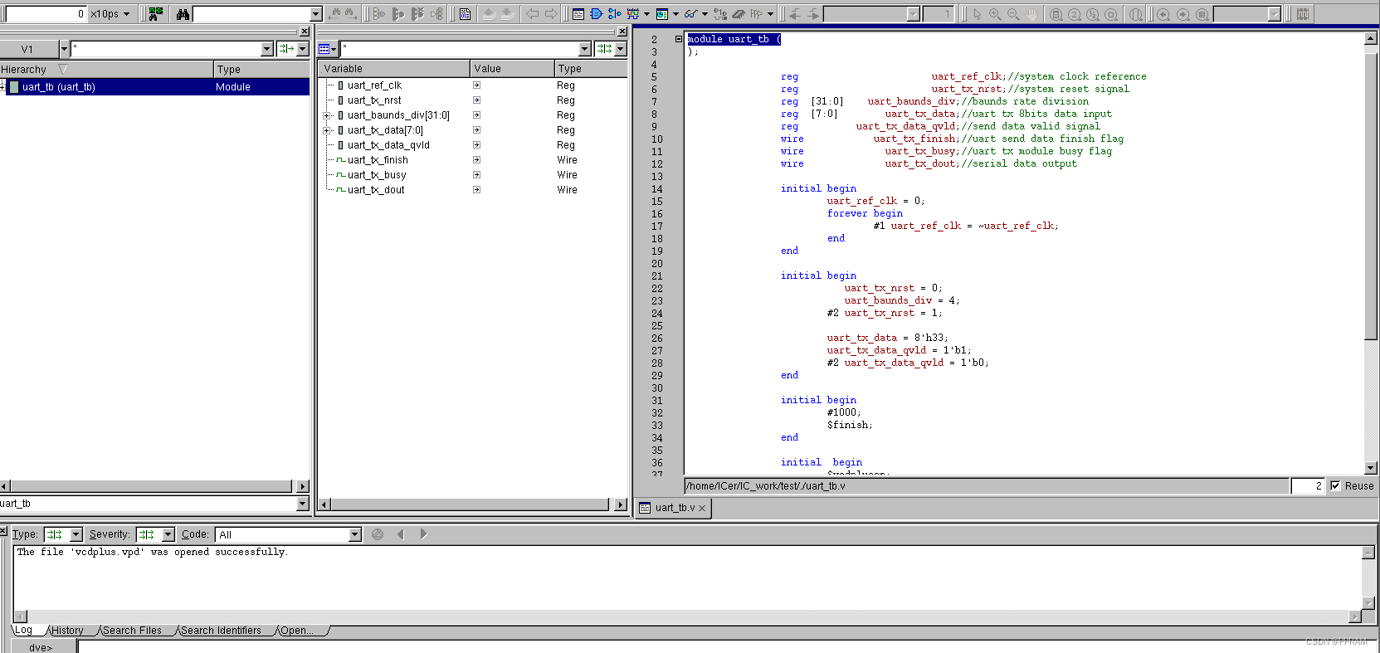Click the grid columns icon at toolbar end
The width and height of the screenshot is (1380, 653).
1303,14
